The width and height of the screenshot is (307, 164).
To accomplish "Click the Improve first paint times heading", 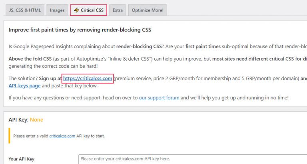I will click(x=80, y=30).
